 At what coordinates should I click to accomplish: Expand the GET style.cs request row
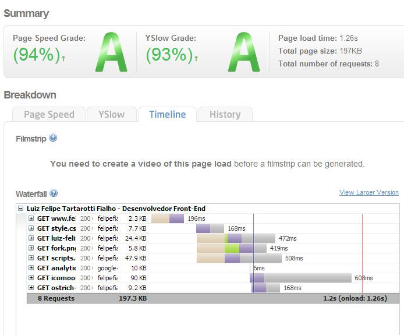(31, 228)
